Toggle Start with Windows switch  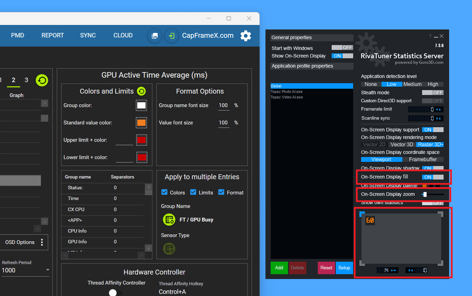(342, 47)
